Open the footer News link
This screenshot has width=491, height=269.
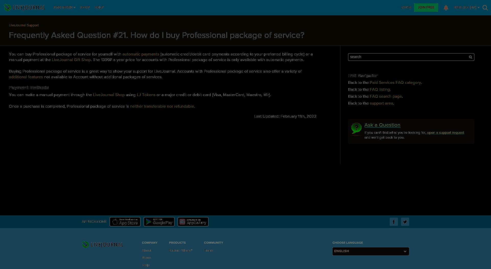pyautogui.click(x=146, y=258)
